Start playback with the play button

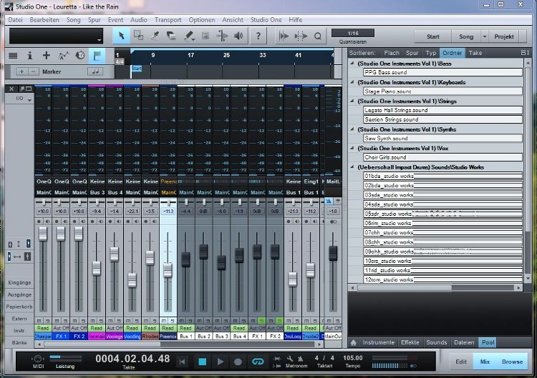tap(221, 362)
